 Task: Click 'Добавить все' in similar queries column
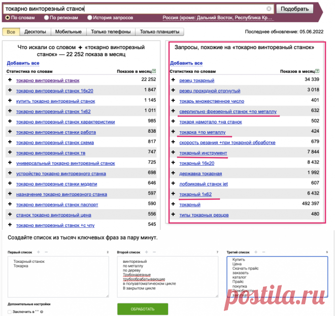(x=186, y=63)
